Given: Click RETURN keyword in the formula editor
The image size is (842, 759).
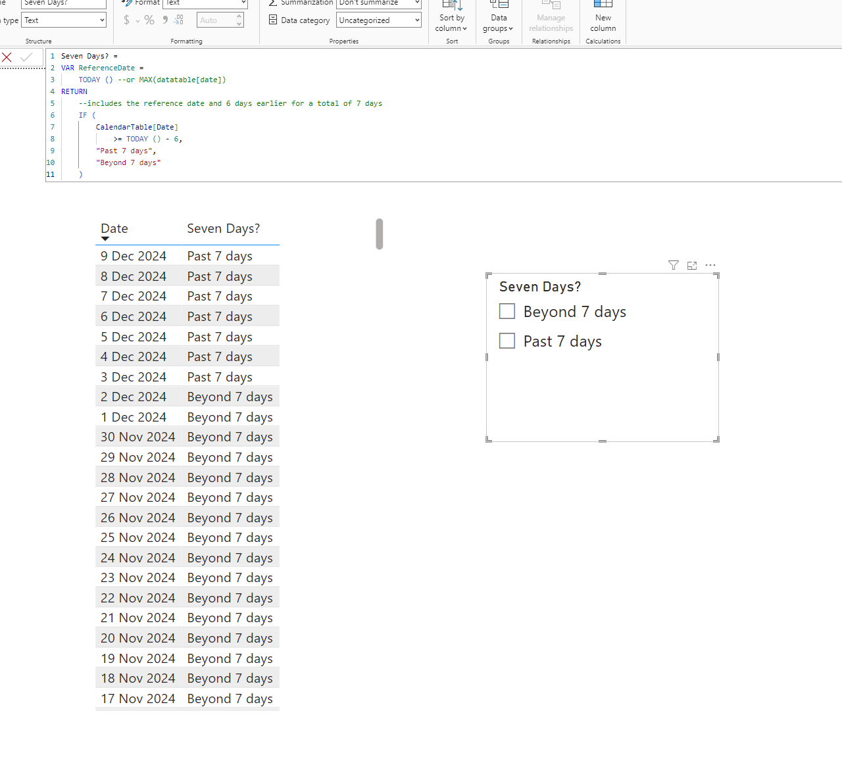Looking at the screenshot, I should pos(74,91).
